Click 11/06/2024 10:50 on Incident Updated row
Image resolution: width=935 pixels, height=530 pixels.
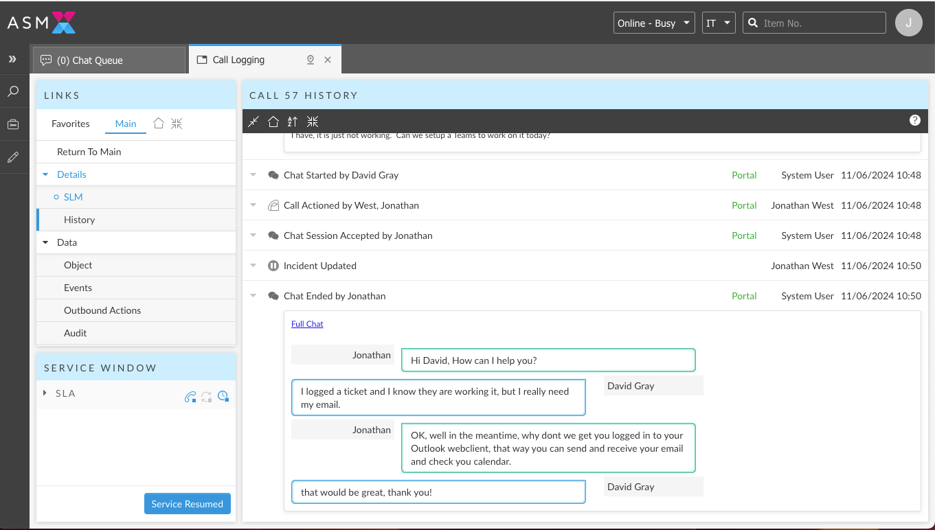tap(881, 266)
